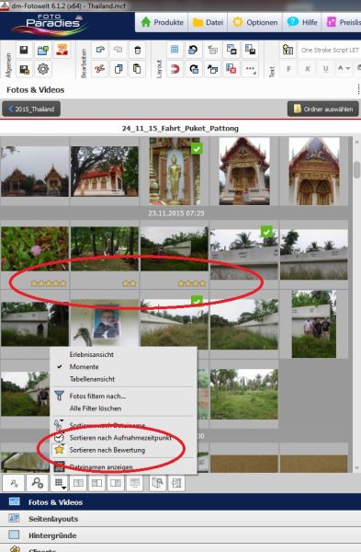The image size is (361, 552).
Task: Open the Datei menu
Action: (208, 22)
